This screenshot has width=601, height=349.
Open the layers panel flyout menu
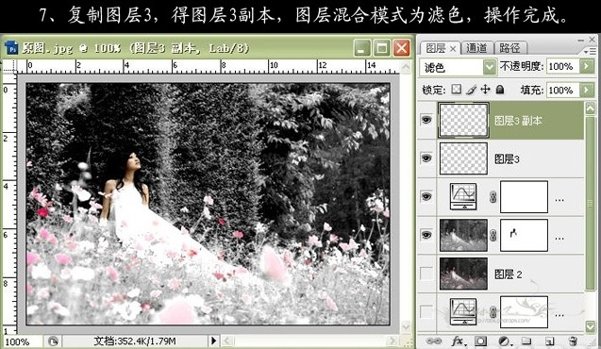click(591, 51)
